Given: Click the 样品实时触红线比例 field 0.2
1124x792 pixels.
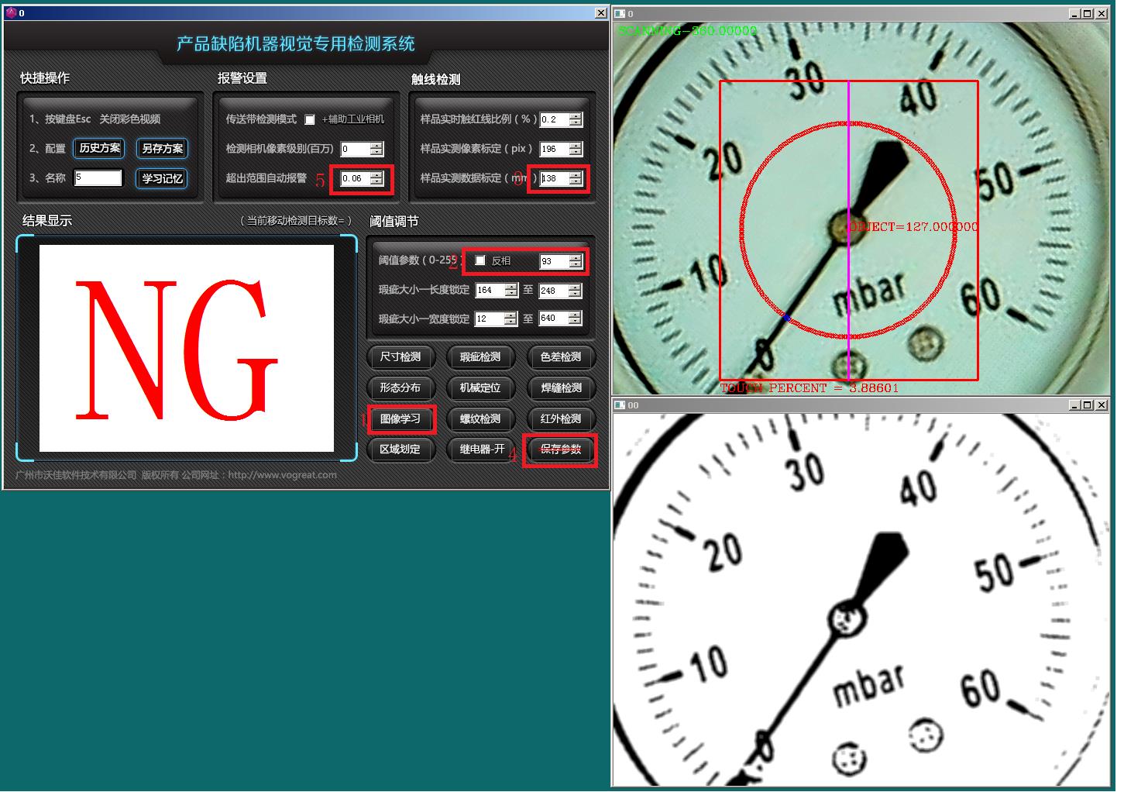Looking at the screenshot, I should click(x=555, y=119).
